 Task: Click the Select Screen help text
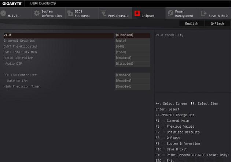click(171, 103)
